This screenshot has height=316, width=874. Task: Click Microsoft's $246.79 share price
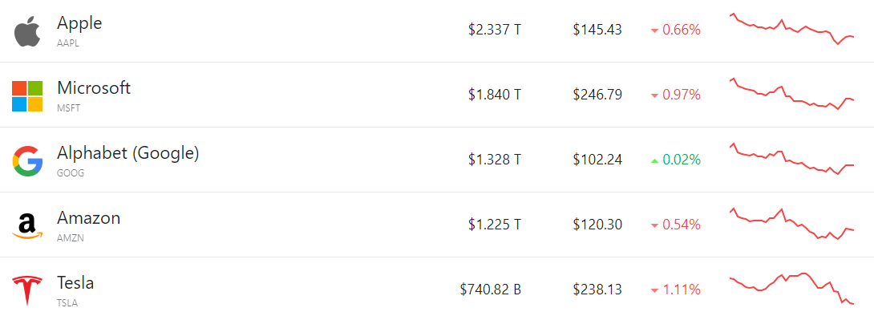tap(597, 95)
